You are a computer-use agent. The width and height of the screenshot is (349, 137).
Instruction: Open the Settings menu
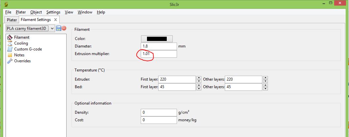(53, 12)
